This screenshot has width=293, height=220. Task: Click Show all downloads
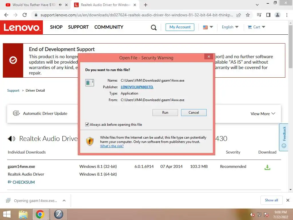(x=271, y=200)
